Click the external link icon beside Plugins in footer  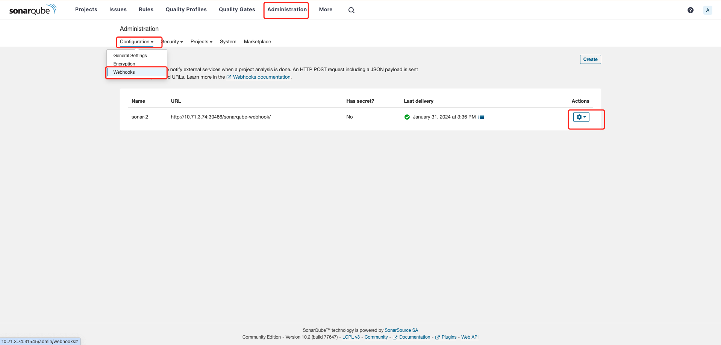[x=437, y=337]
